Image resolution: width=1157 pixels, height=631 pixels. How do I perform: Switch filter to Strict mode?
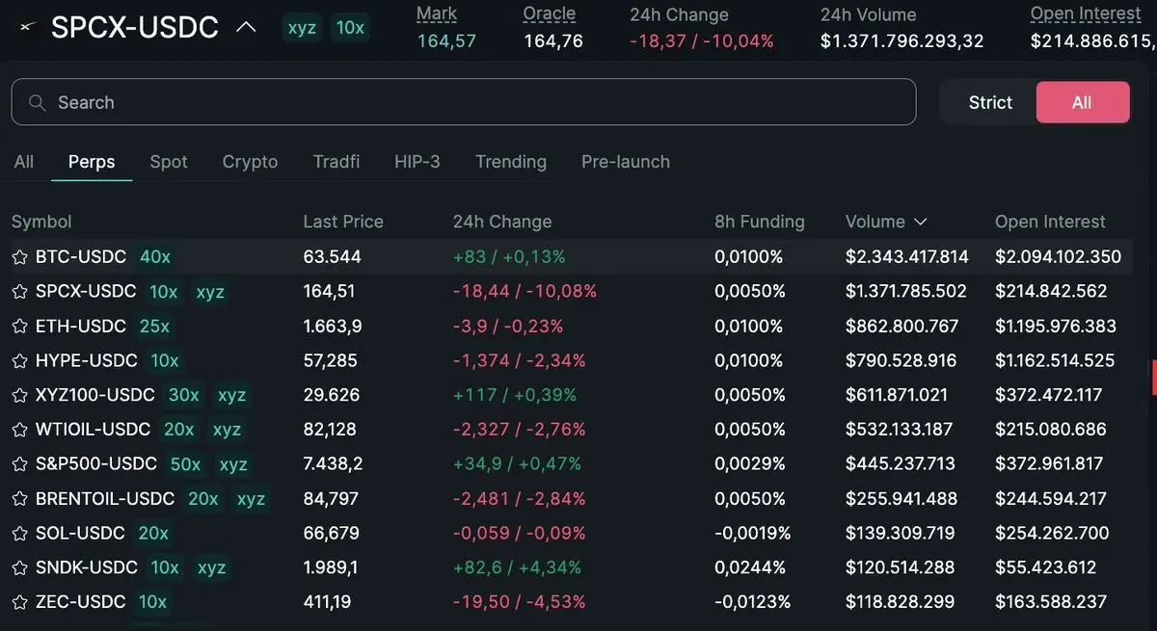click(990, 102)
